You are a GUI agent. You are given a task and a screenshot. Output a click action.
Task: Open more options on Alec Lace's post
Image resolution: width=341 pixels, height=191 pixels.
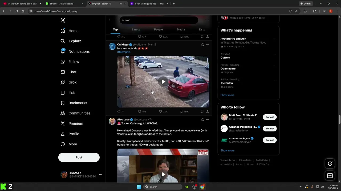coord(208,120)
